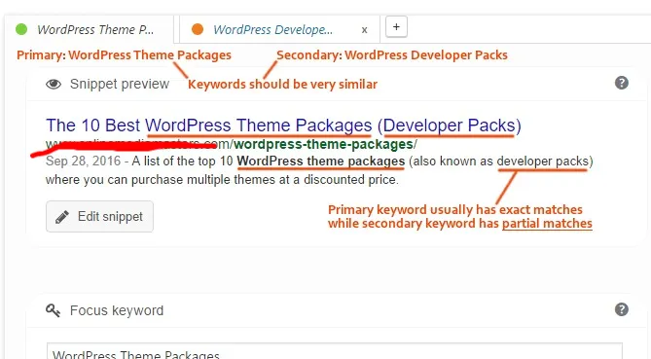The image size is (651, 359).
Task: Click the key icon beside Focus keyword
Action: 54,310
